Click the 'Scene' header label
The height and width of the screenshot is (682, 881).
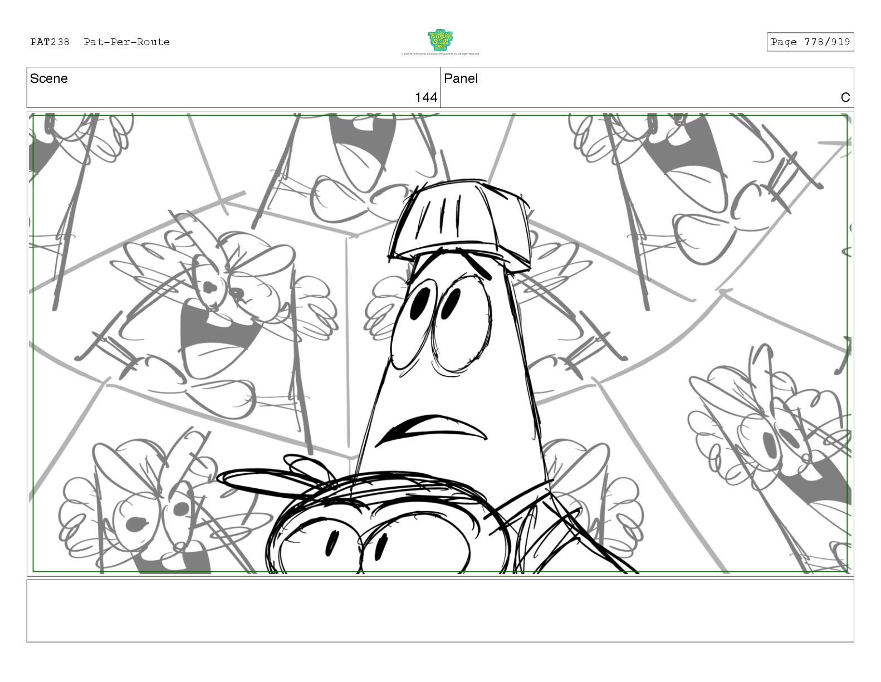point(49,78)
